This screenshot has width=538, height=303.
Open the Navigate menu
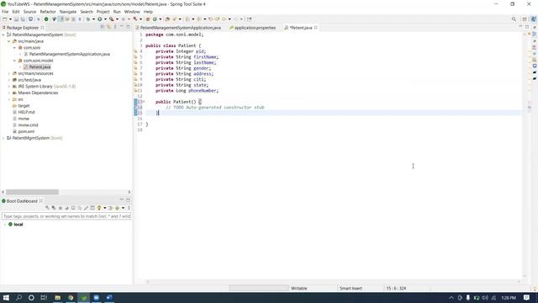tap(68, 12)
